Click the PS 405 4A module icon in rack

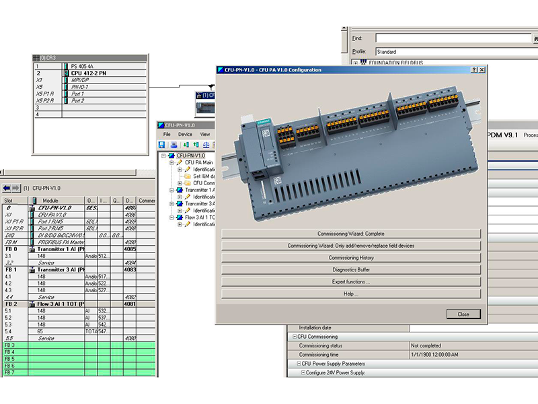click(x=66, y=66)
